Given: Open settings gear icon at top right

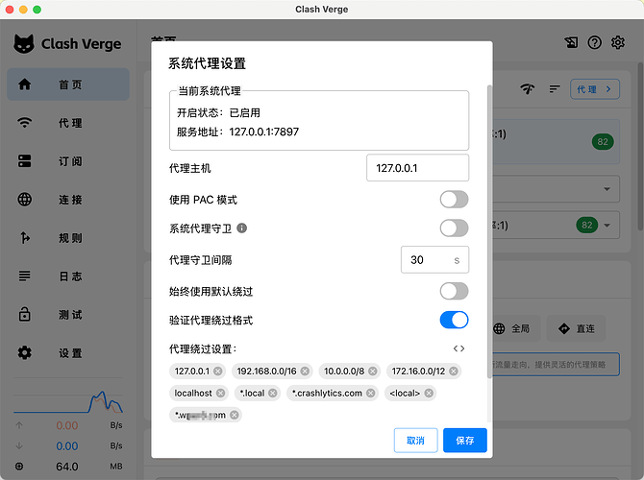Looking at the screenshot, I should point(618,42).
